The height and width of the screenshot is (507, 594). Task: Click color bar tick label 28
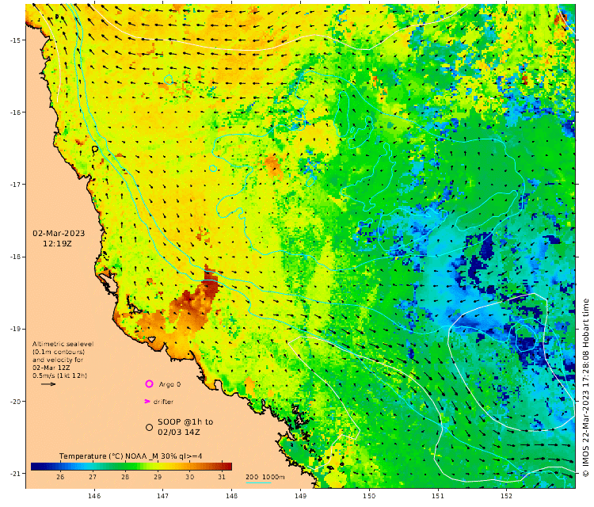pyautogui.click(x=125, y=477)
